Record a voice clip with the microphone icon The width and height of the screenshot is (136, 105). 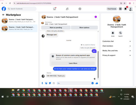coord(42,83)
